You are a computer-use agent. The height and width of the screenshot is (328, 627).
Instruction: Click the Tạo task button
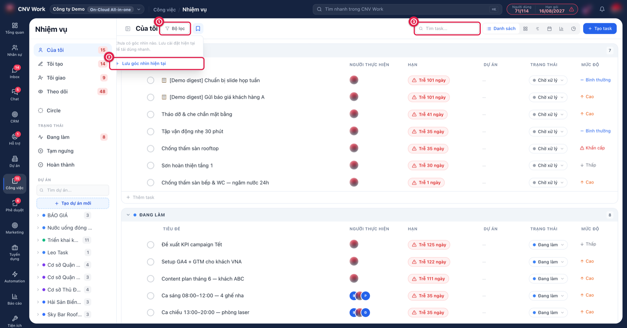[x=600, y=29]
